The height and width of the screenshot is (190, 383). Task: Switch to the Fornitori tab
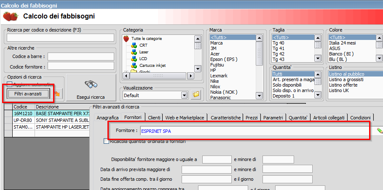[x=133, y=117]
